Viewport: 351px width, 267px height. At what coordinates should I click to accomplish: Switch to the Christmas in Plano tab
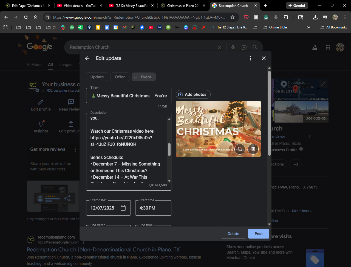pyautogui.click(x=183, y=5)
